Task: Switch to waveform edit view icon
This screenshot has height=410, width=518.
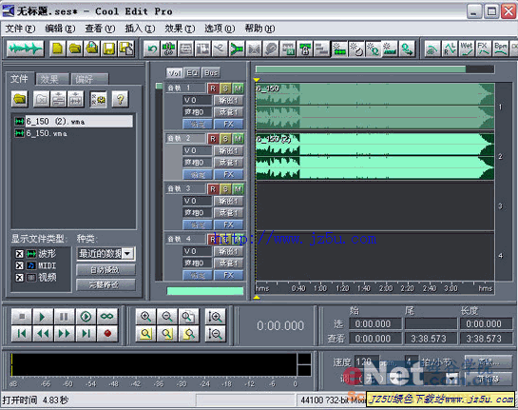Action: pos(25,49)
